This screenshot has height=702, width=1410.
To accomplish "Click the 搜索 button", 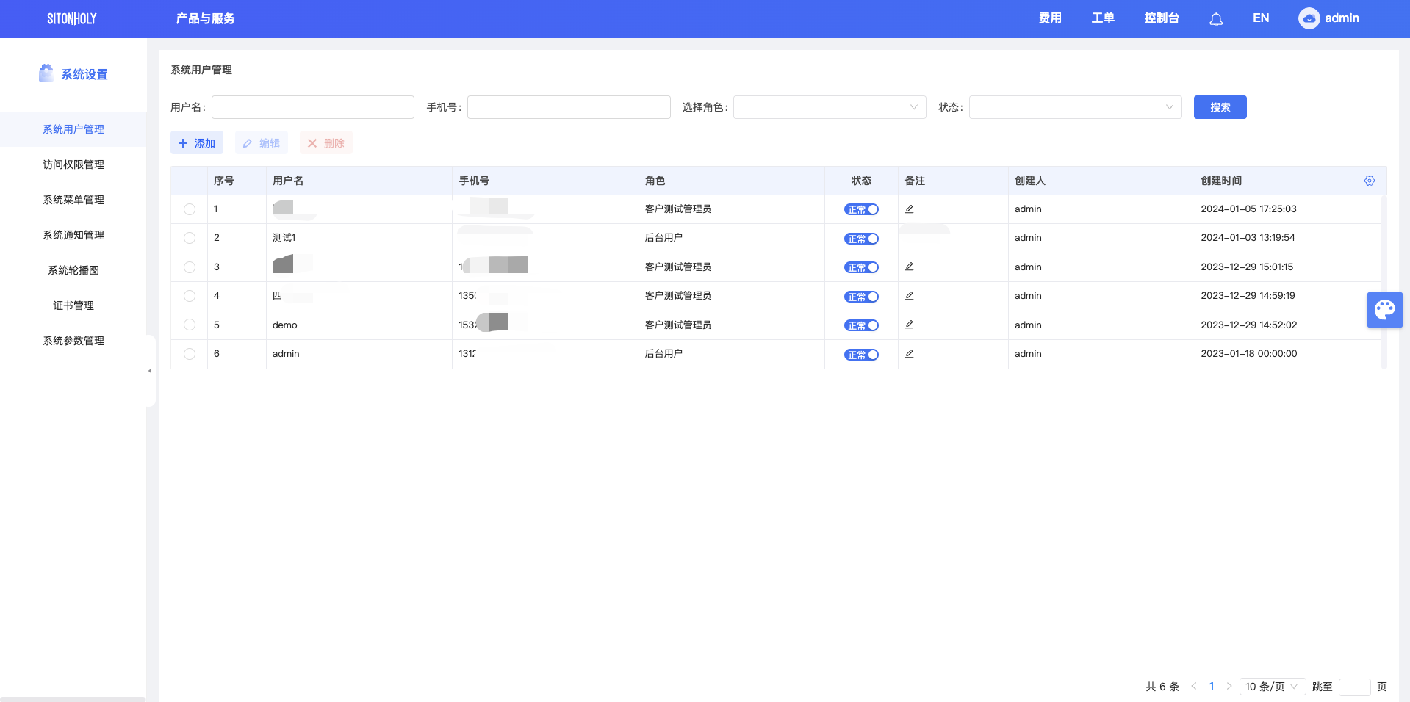I will pos(1220,107).
